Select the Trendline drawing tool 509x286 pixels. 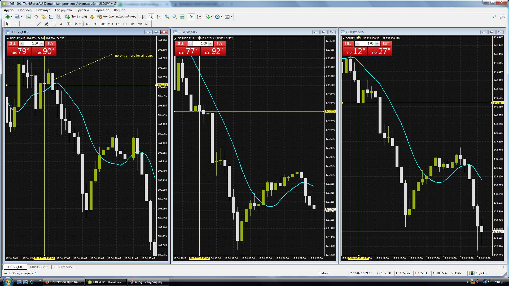click(39, 24)
